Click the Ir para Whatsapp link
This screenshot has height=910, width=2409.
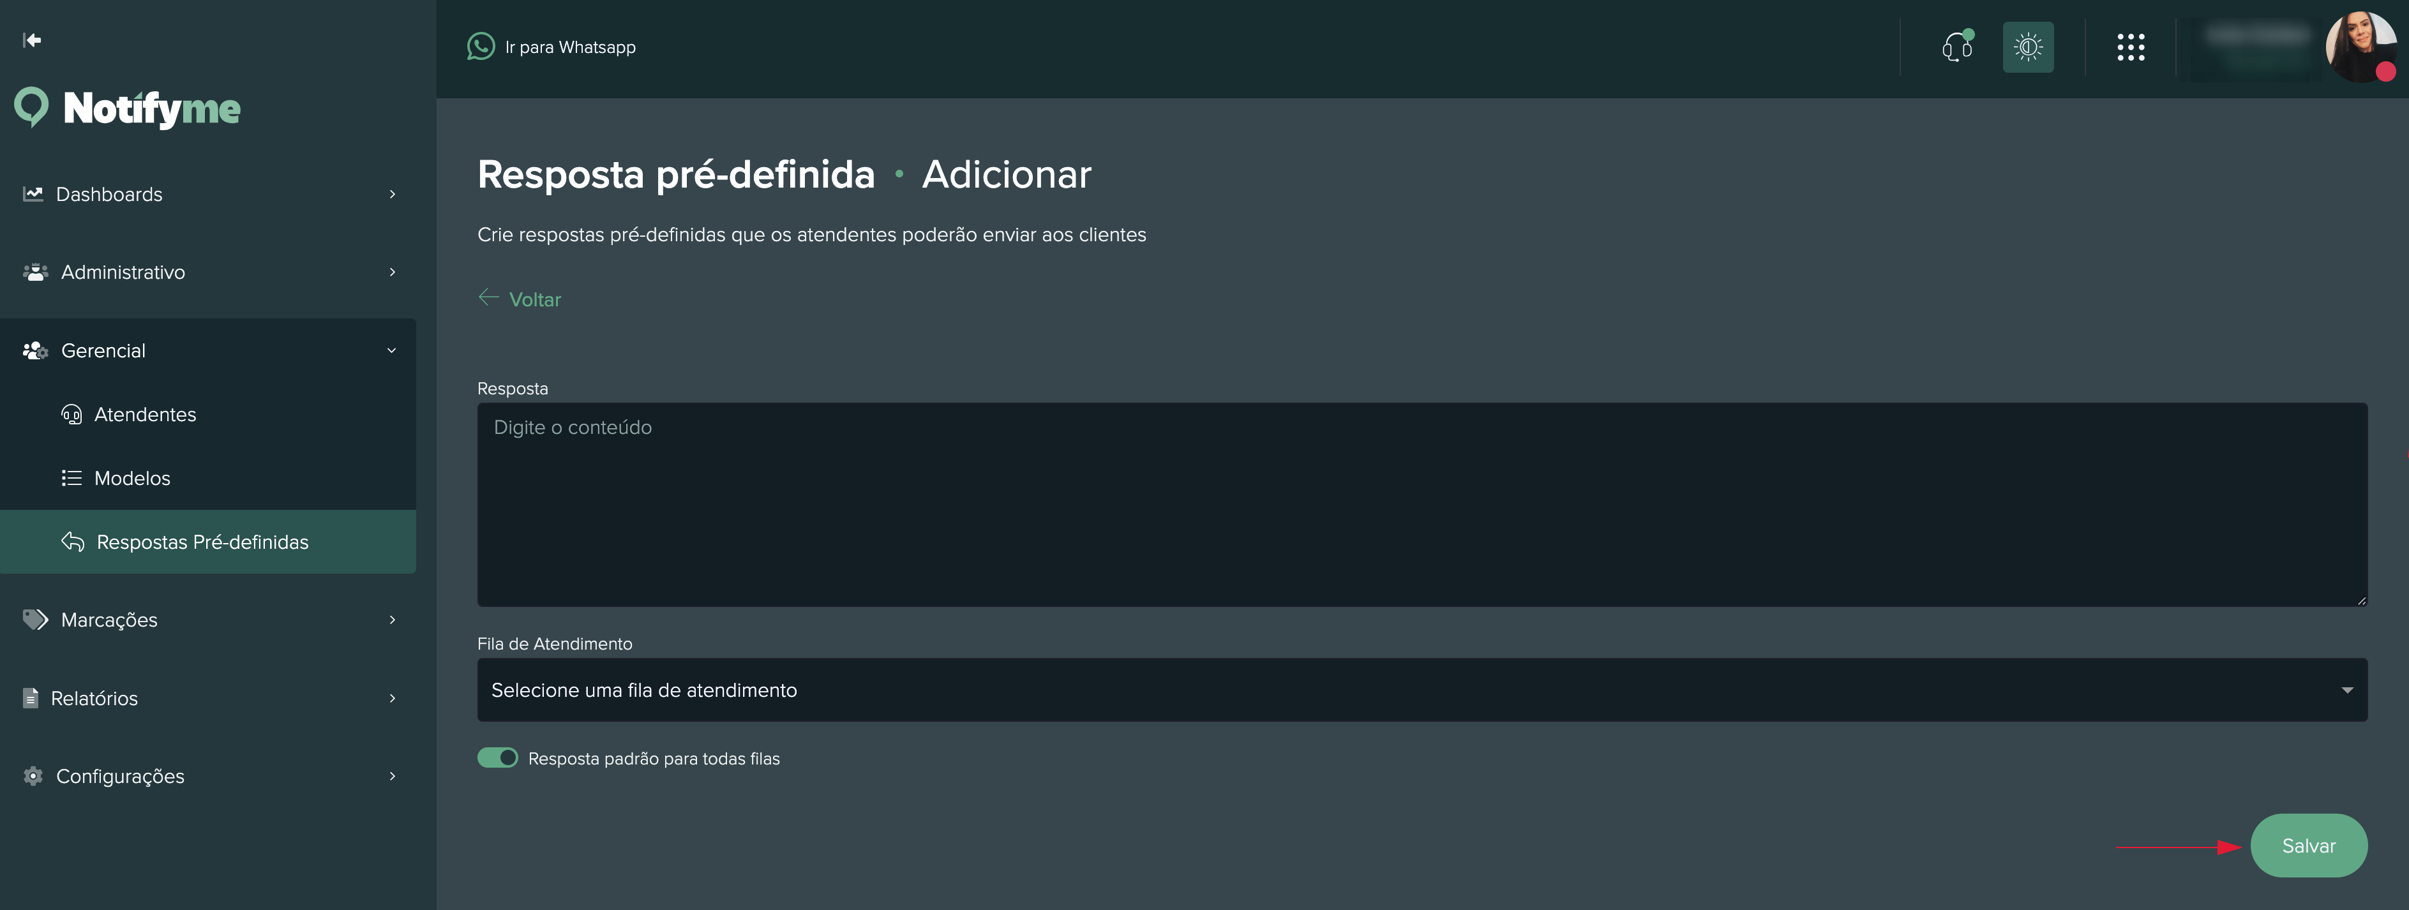tap(569, 47)
